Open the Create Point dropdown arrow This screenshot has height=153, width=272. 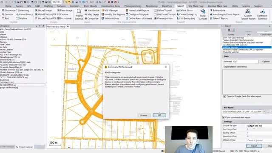click(x=32, y=14)
